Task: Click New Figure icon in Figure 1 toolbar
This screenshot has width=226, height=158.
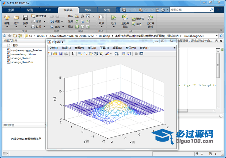Action: coord(50,54)
